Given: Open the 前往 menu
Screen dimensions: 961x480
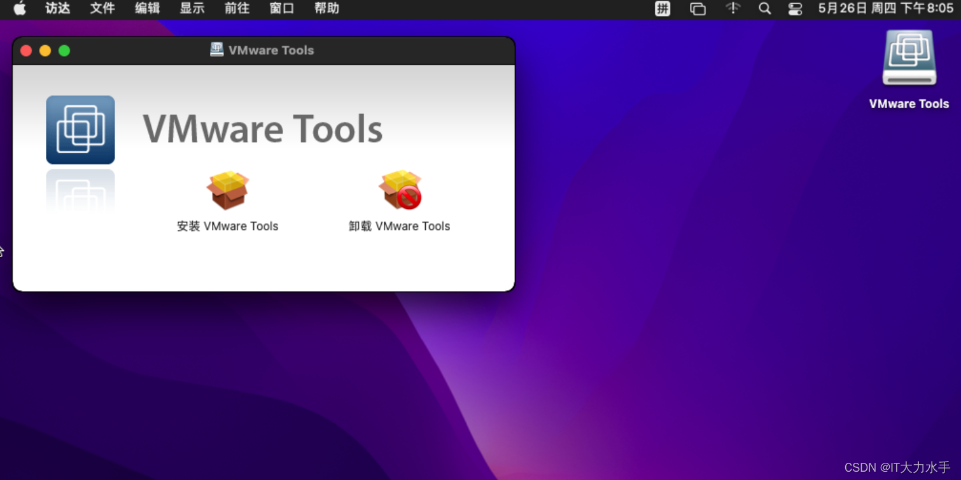Looking at the screenshot, I should point(236,9).
